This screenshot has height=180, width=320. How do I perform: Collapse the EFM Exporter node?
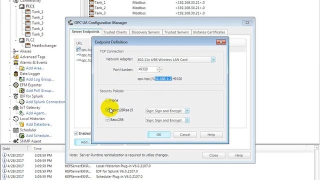(10, 85)
